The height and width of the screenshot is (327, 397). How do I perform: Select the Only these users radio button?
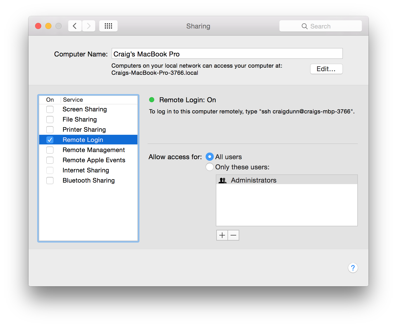[209, 167]
